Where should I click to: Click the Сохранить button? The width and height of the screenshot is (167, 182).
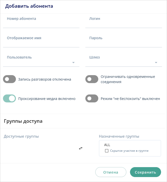[145, 172]
